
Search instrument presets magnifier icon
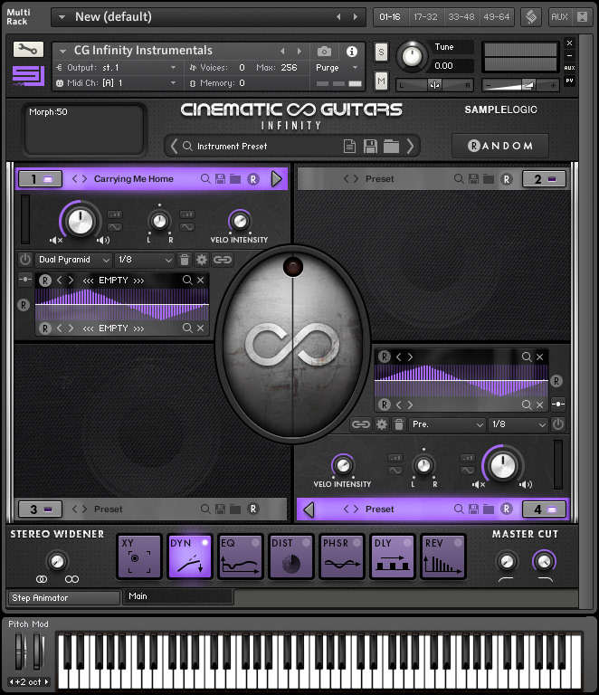pyautogui.click(x=187, y=146)
